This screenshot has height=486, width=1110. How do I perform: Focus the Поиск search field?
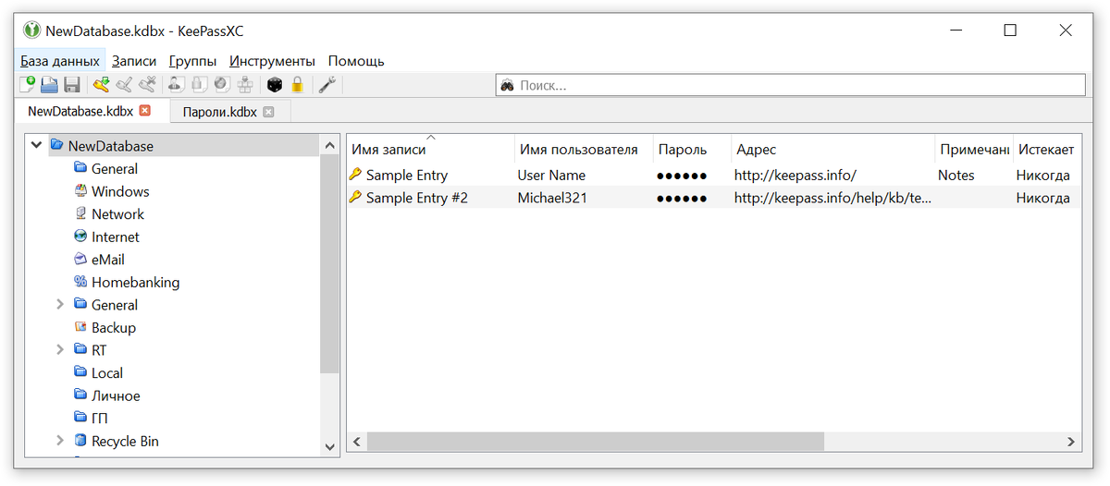point(790,85)
